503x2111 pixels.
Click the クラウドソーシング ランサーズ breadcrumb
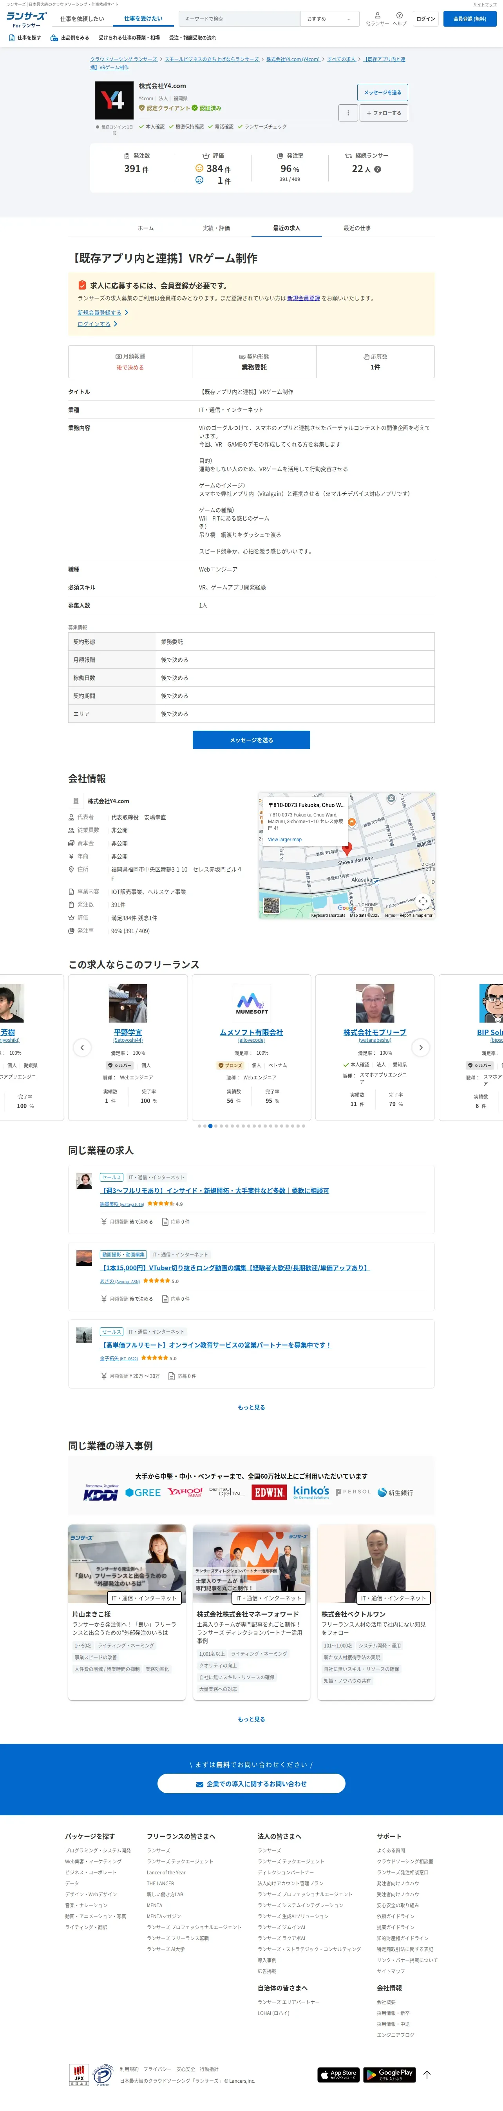[x=124, y=59]
